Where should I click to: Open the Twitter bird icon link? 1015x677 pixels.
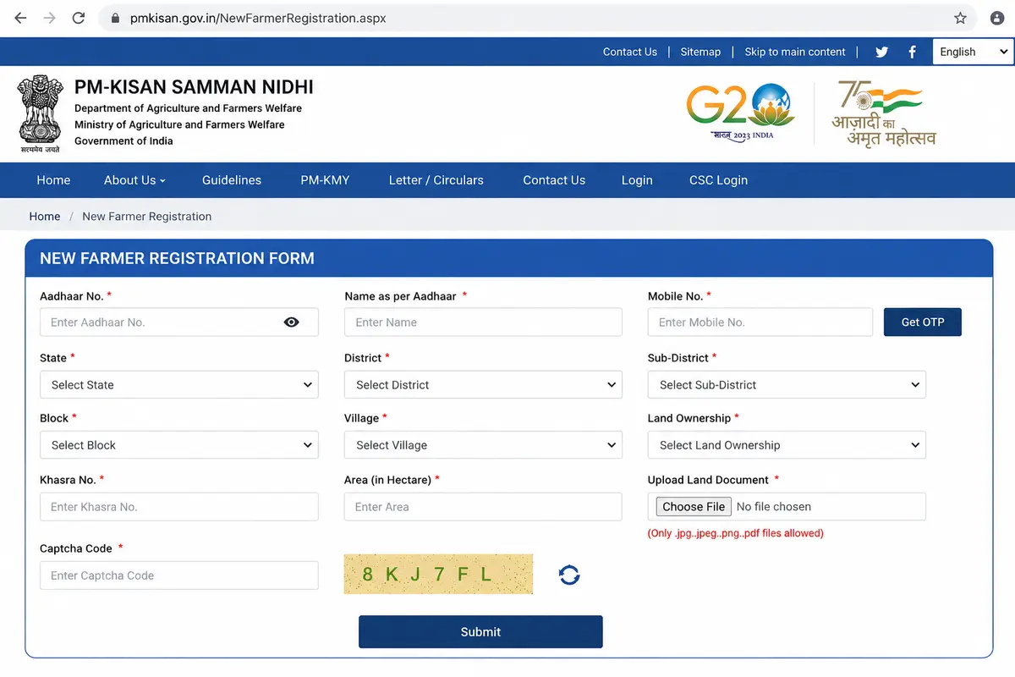click(x=881, y=52)
